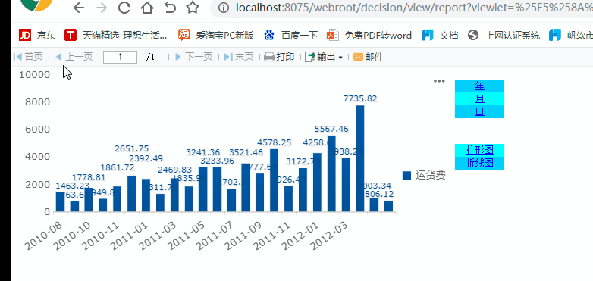
Task: Click the data label 3521.46
Action: pos(246,152)
